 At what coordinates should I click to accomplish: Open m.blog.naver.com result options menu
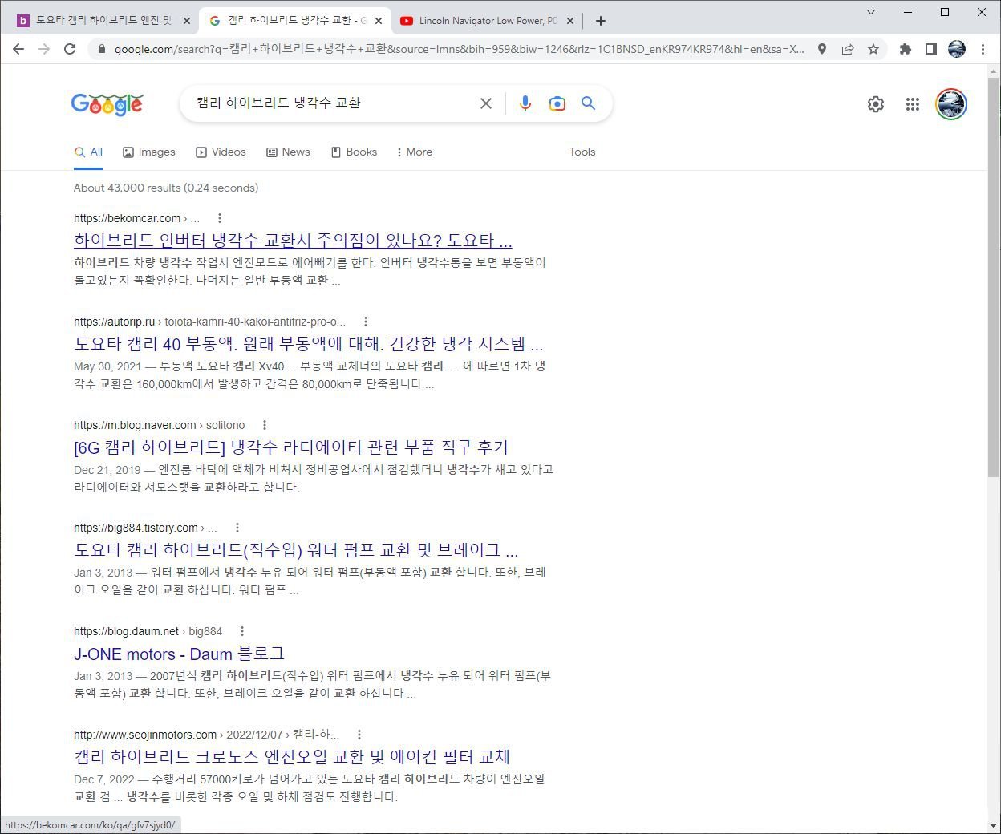click(x=265, y=425)
